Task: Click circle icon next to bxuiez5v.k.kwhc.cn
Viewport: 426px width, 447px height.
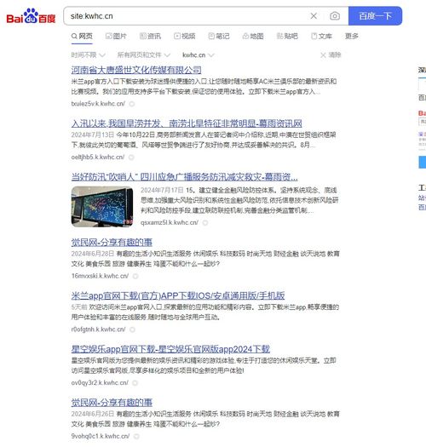Action: [x=132, y=104]
